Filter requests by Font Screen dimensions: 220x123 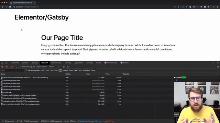[x=71, y=70]
